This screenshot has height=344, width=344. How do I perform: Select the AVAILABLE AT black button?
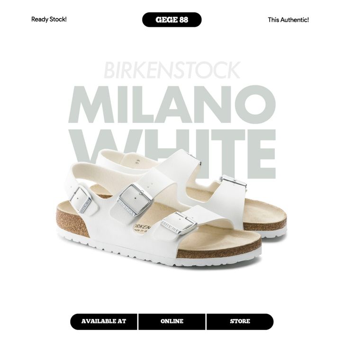tap(104, 321)
